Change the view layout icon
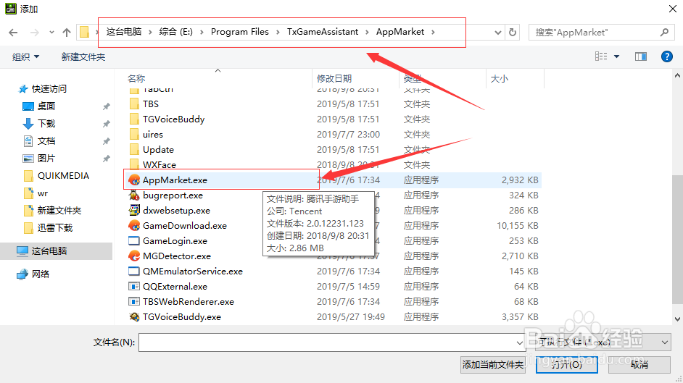 tap(601, 56)
